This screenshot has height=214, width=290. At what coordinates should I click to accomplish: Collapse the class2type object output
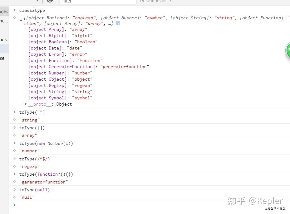click(x=21, y=21)
